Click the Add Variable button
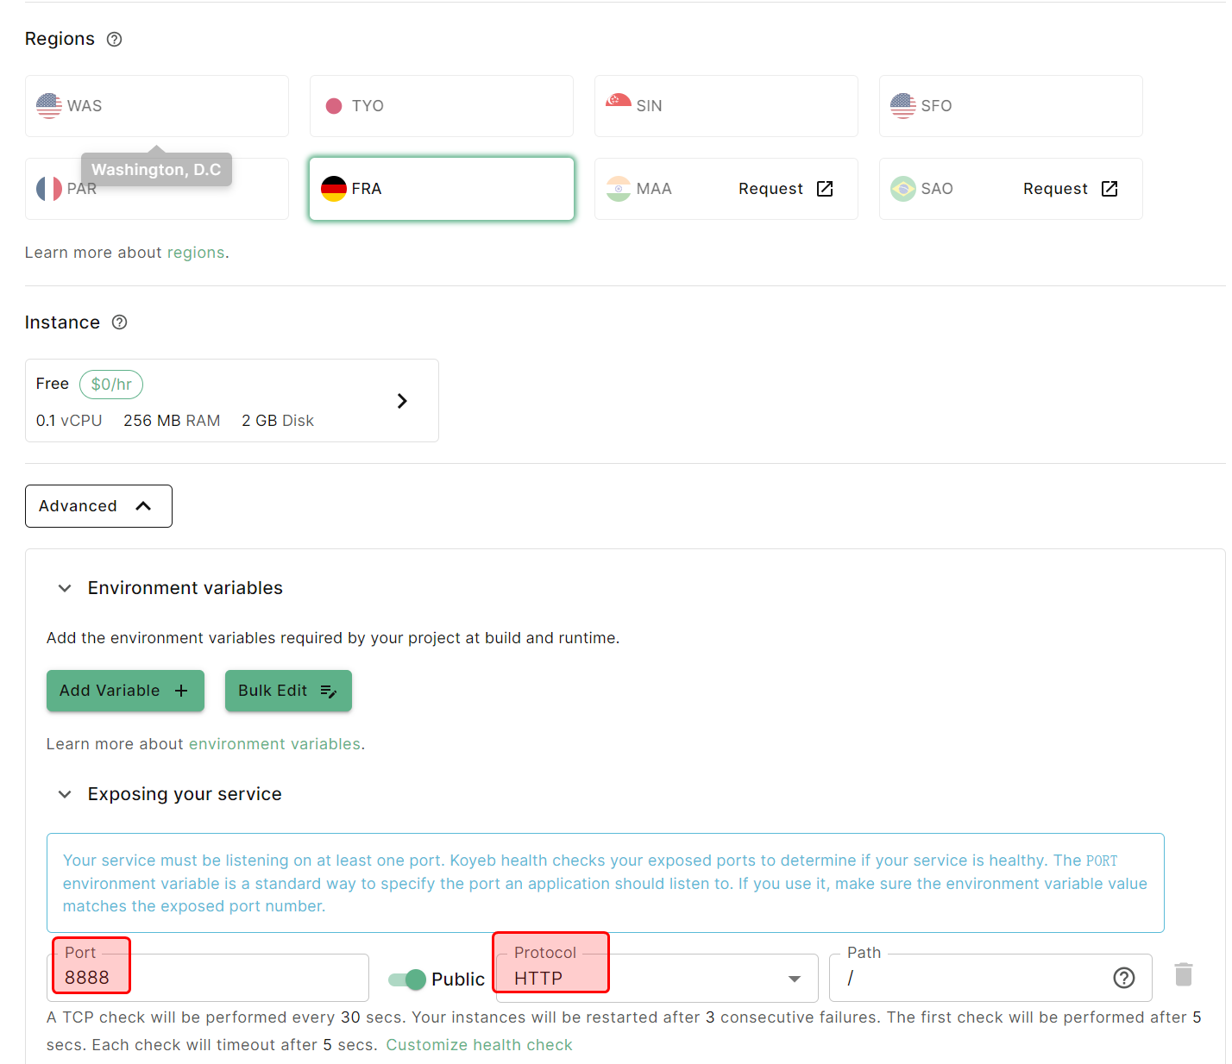 click(x=125, y=691)
